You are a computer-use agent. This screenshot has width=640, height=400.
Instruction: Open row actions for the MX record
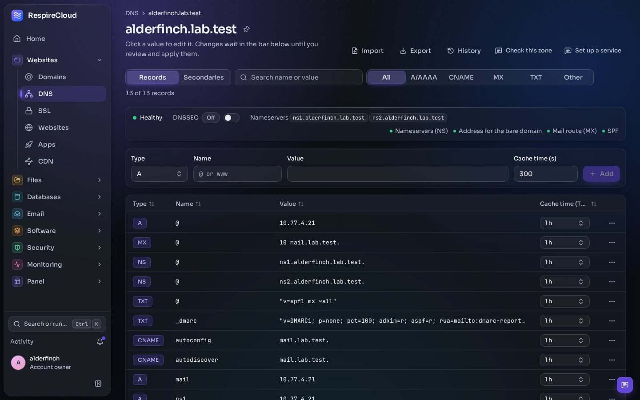pyautogui.click(x=612, y=243)
